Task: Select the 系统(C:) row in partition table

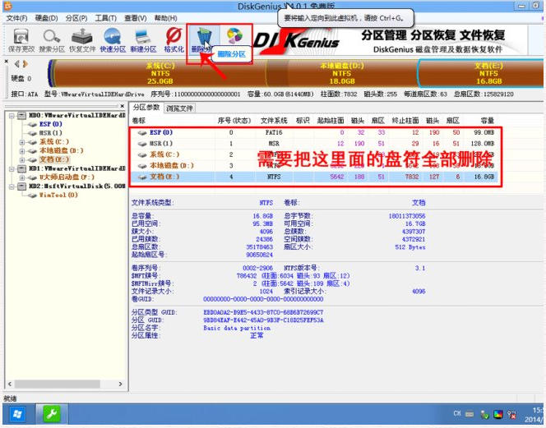Action: (315, 154)
